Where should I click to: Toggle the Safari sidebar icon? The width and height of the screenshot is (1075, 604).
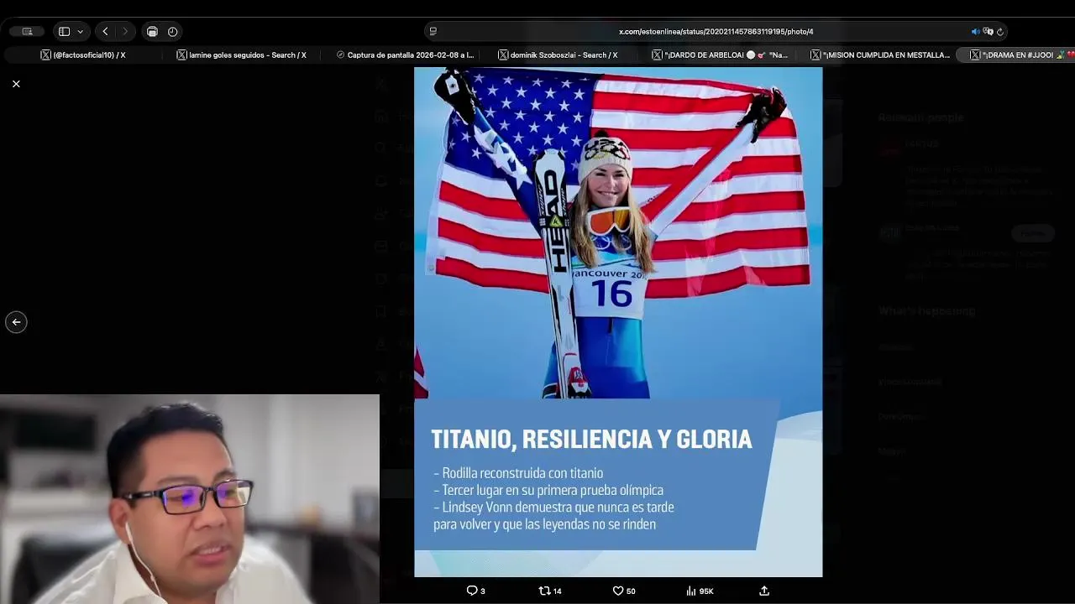coord(64,31)
